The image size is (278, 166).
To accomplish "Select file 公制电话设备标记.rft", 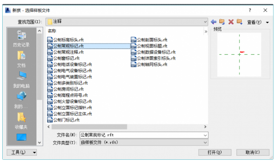I will [73, 64].
